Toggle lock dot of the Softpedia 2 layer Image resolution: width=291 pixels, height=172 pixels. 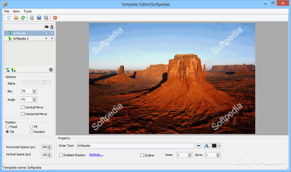52,39
